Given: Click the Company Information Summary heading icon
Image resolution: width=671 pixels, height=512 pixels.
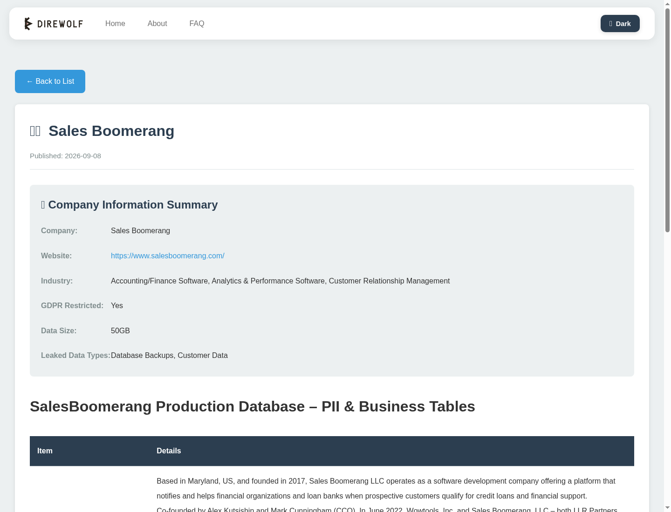Looking at the screenshot, I should 43,205.
